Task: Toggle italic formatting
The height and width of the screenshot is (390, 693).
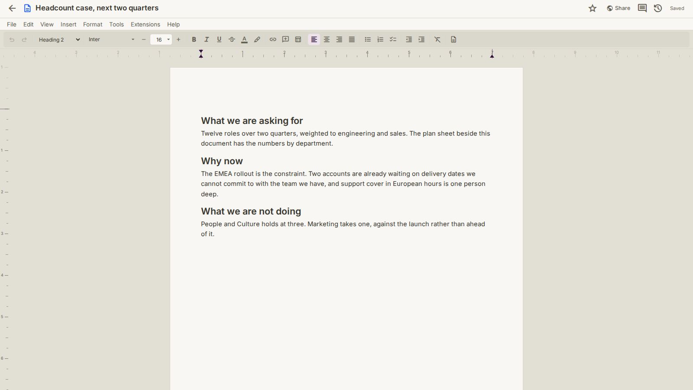Action: click(x=207, y=39)
